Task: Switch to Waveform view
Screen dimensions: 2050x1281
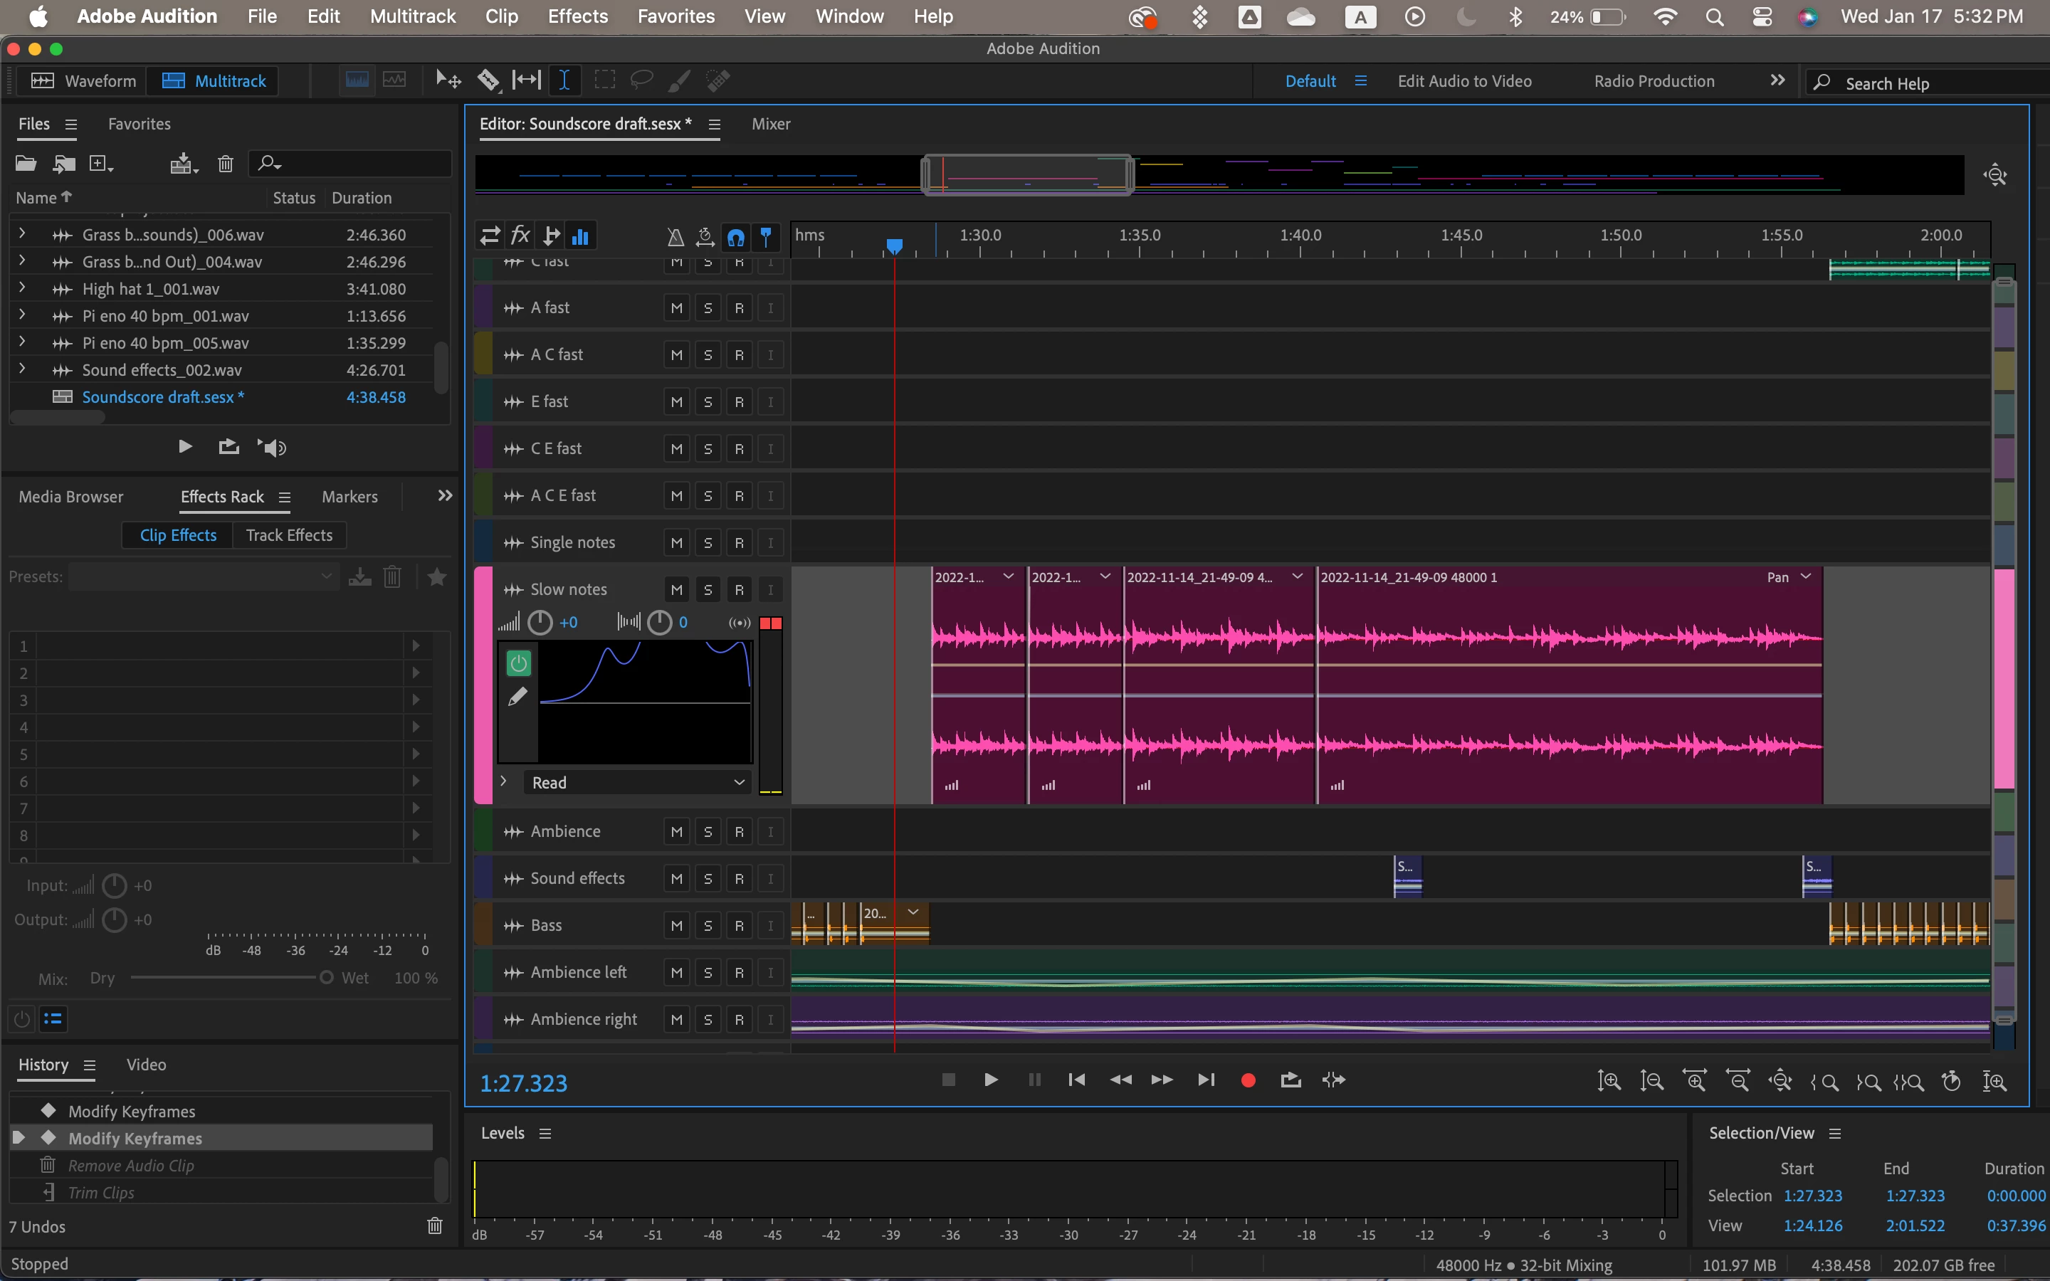Action: pos(83,80)
